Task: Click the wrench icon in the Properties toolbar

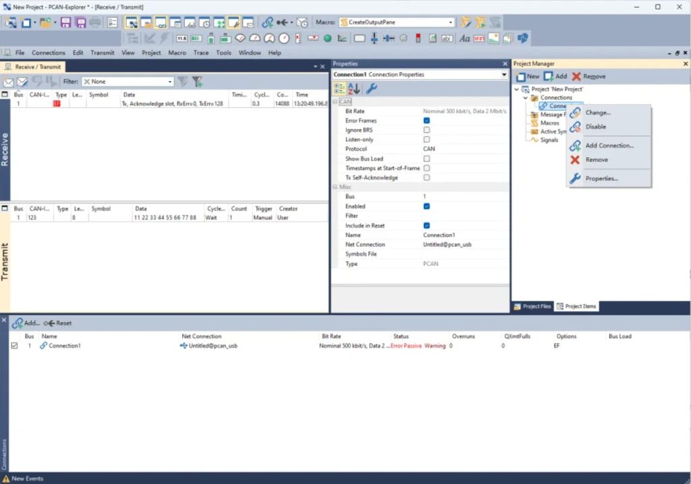Action: click(372, 89)
